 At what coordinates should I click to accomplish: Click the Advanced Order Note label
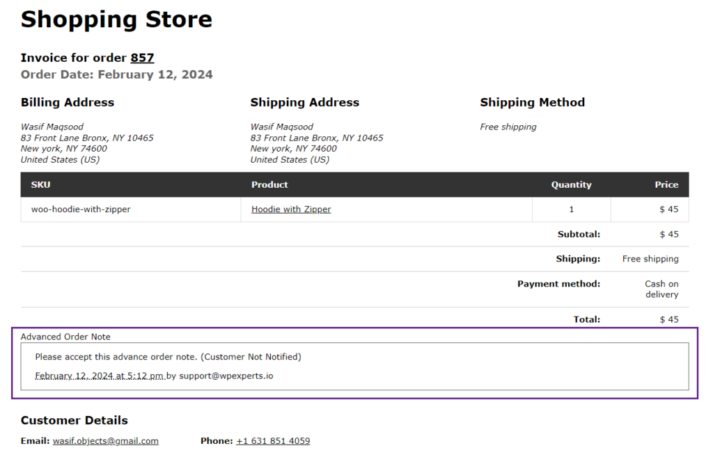65,337
